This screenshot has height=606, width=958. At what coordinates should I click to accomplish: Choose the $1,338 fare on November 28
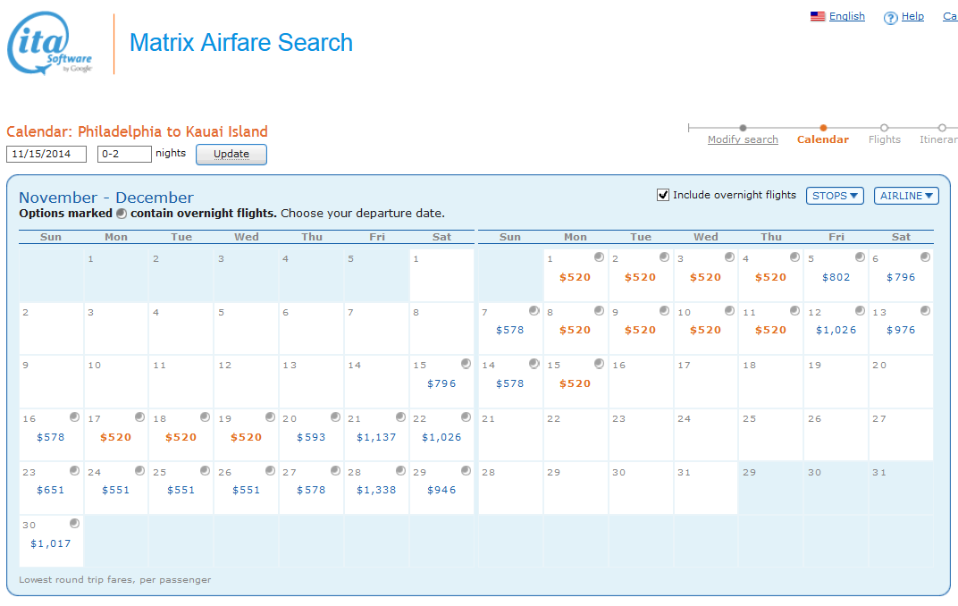[x=376, y=490]
